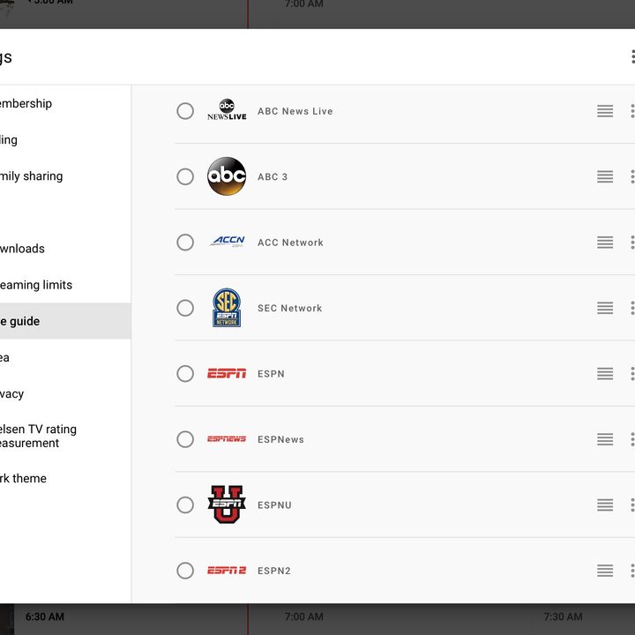The height and width of the screenshot is (635, 635).
Task: Open the Membership settings section
Action: point(65,103)
